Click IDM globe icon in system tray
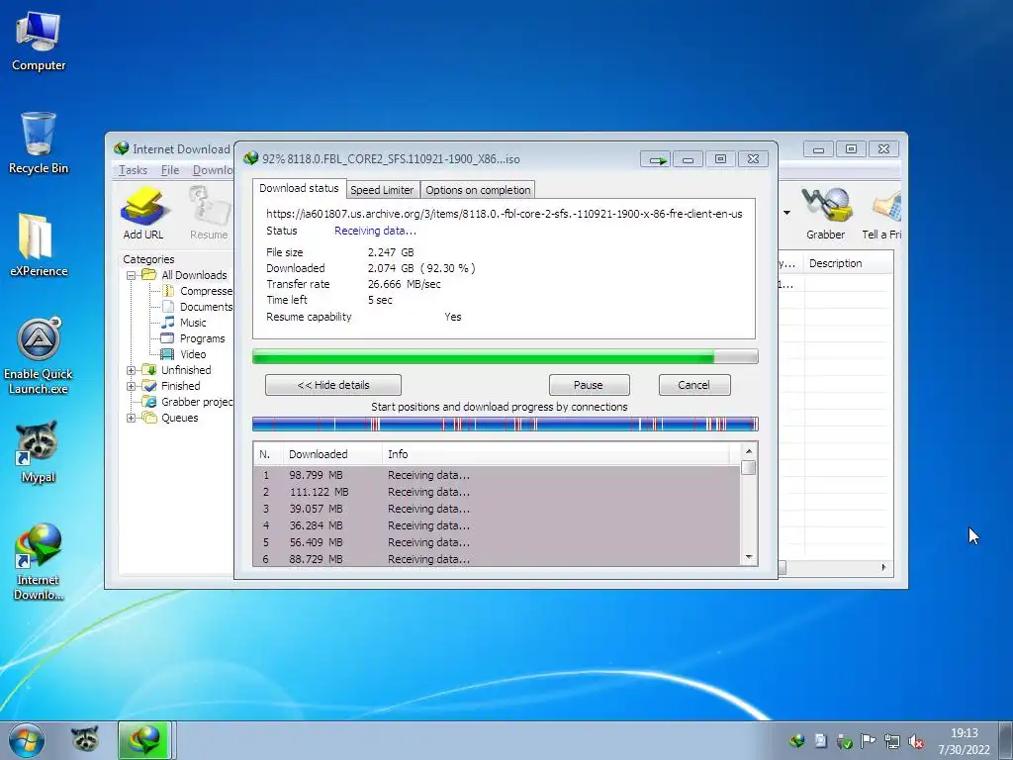This screenshot has width=1013, height=760. coord(796,741)
